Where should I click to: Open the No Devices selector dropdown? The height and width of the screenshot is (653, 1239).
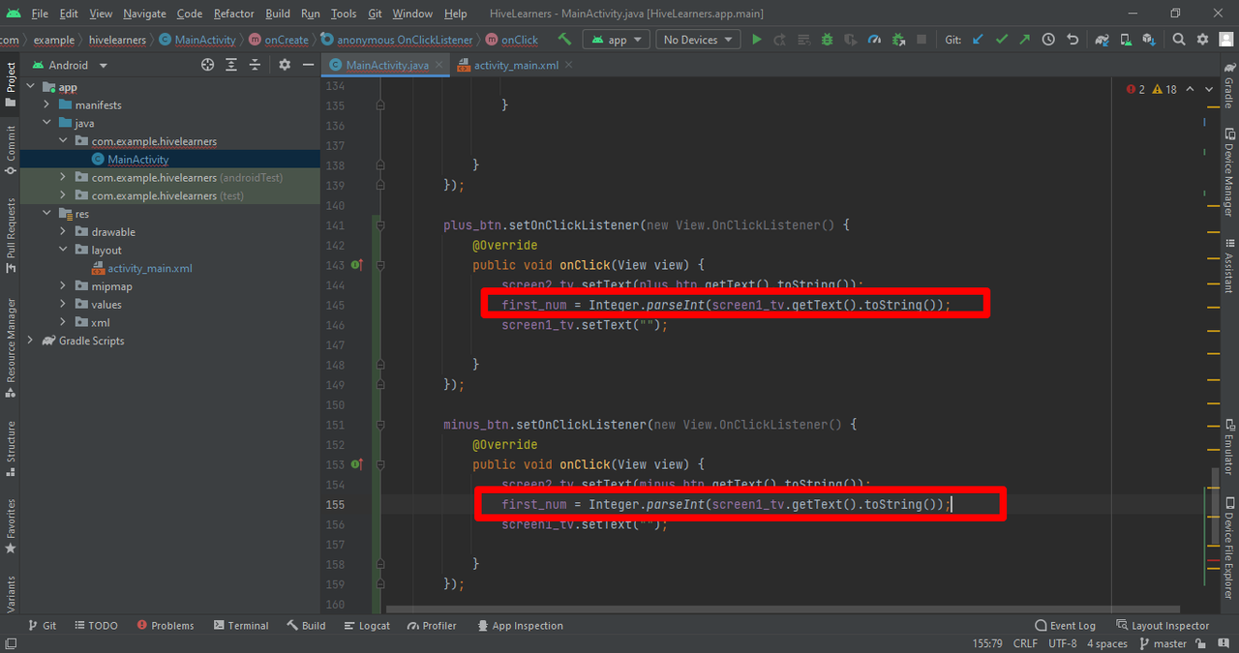pyautogui.click(x=697, y=40)
